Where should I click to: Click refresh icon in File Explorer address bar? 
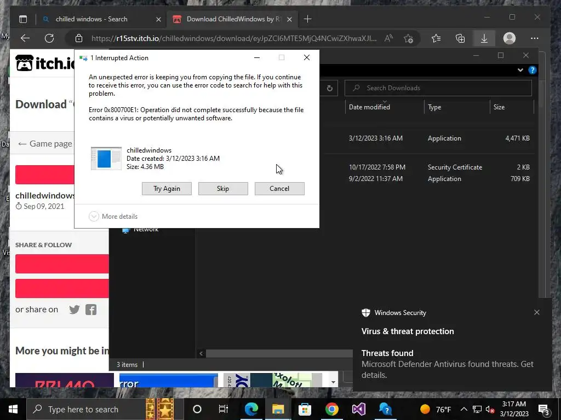tap(330, 88)
